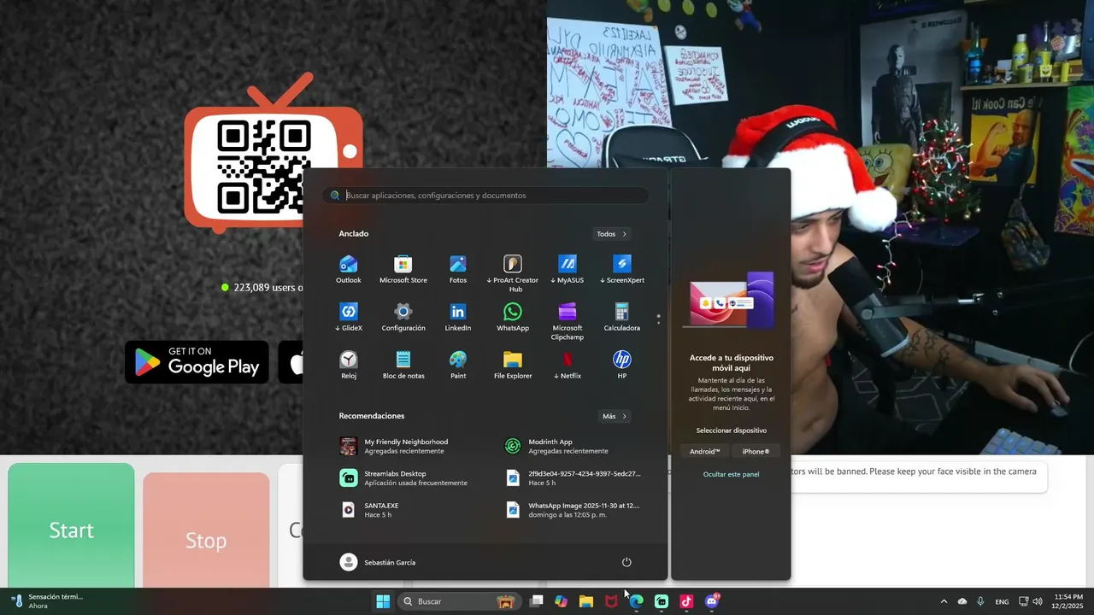This screenshot has height=615, width=1094.
Task: Open Get it on Google Play badge
Action: click(x=197, y=361)
